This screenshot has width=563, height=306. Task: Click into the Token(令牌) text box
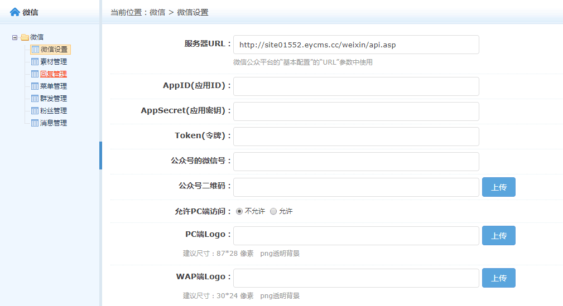(356, 137)
